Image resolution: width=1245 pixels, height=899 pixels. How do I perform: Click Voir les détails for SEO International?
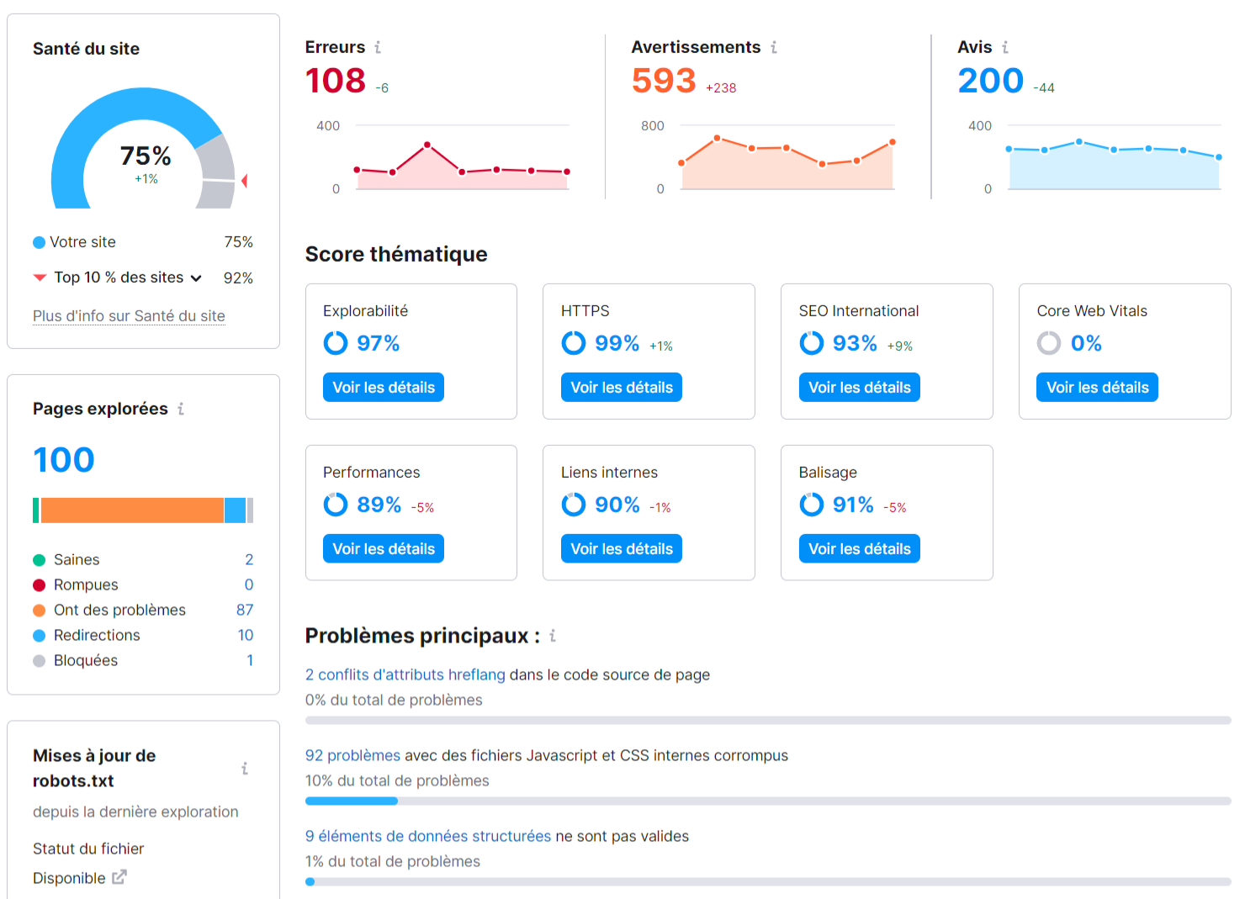coord(859,387)
